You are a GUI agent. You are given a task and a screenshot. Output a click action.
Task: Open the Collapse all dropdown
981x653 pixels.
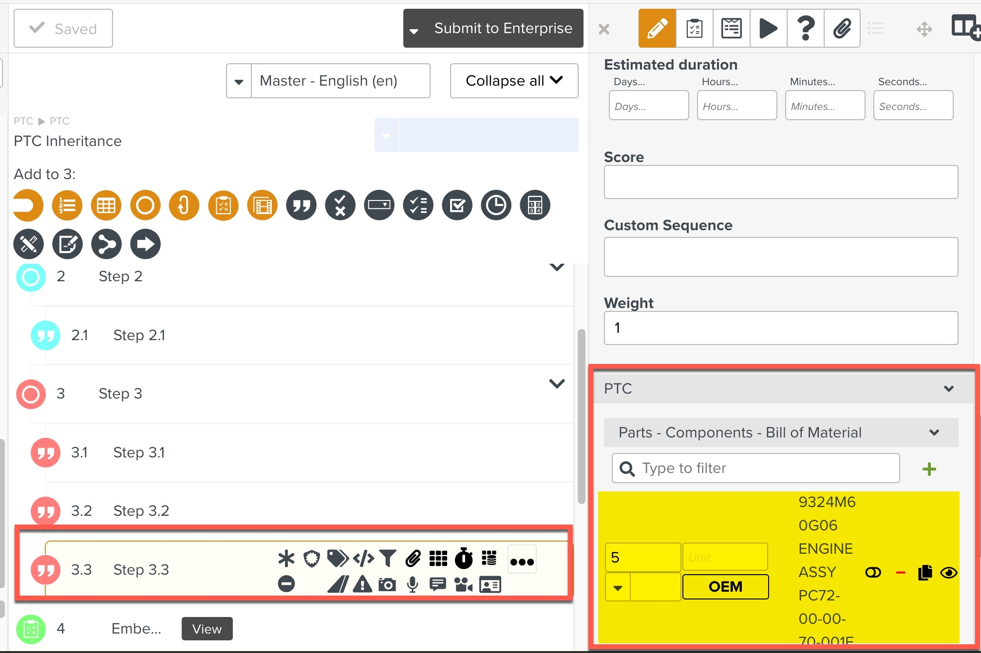(514, 81)
